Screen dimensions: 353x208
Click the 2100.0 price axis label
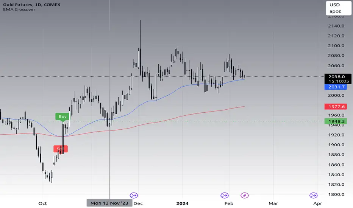pyautogui.click(x=336, y=46)
